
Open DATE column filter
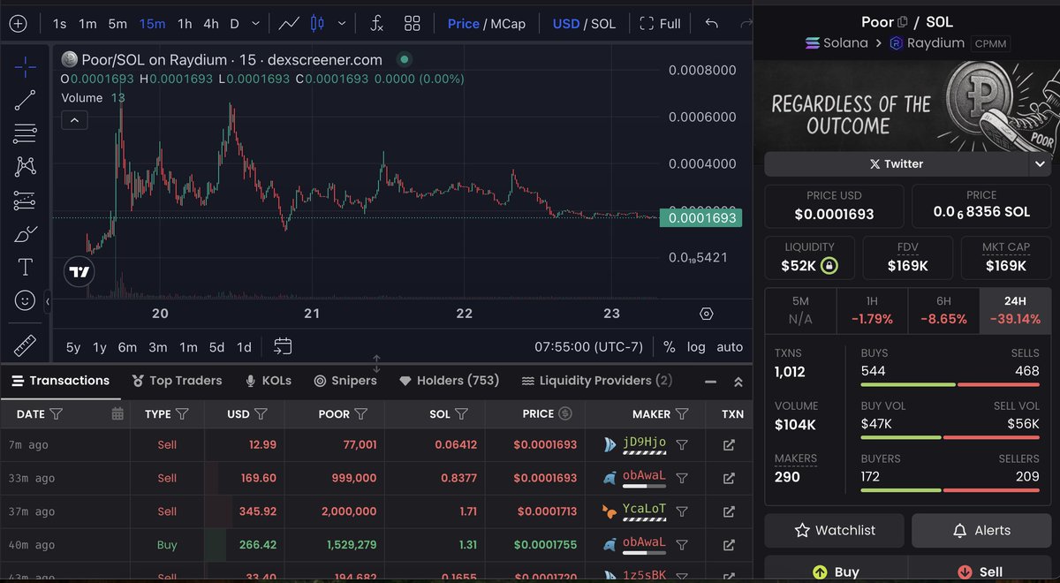click(56, 413)
